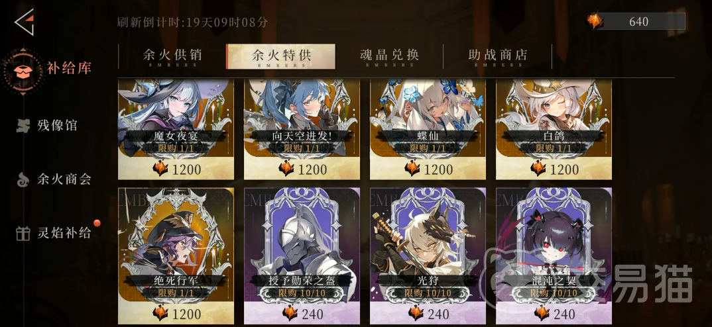Open the 灵焰补给 gift icon
712x327 pixels.
click(23, 233)
